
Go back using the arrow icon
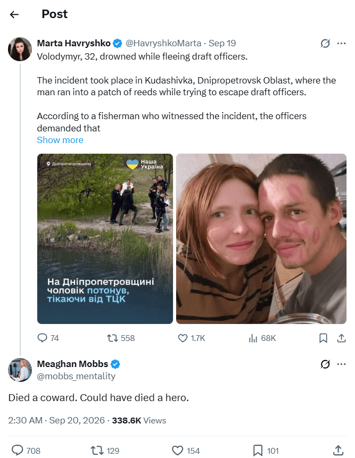pyautogui.click(x=14, y=14)
